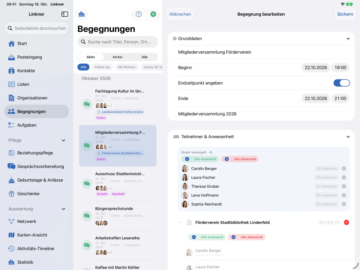This screenshot has height=270, width=360.
Task: Collapse the Pflege sidebar group
Action: [x=64, y=140]
